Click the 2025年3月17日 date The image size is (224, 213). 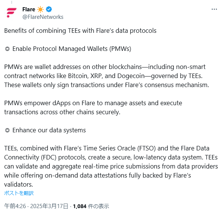[x=49, y=206]
